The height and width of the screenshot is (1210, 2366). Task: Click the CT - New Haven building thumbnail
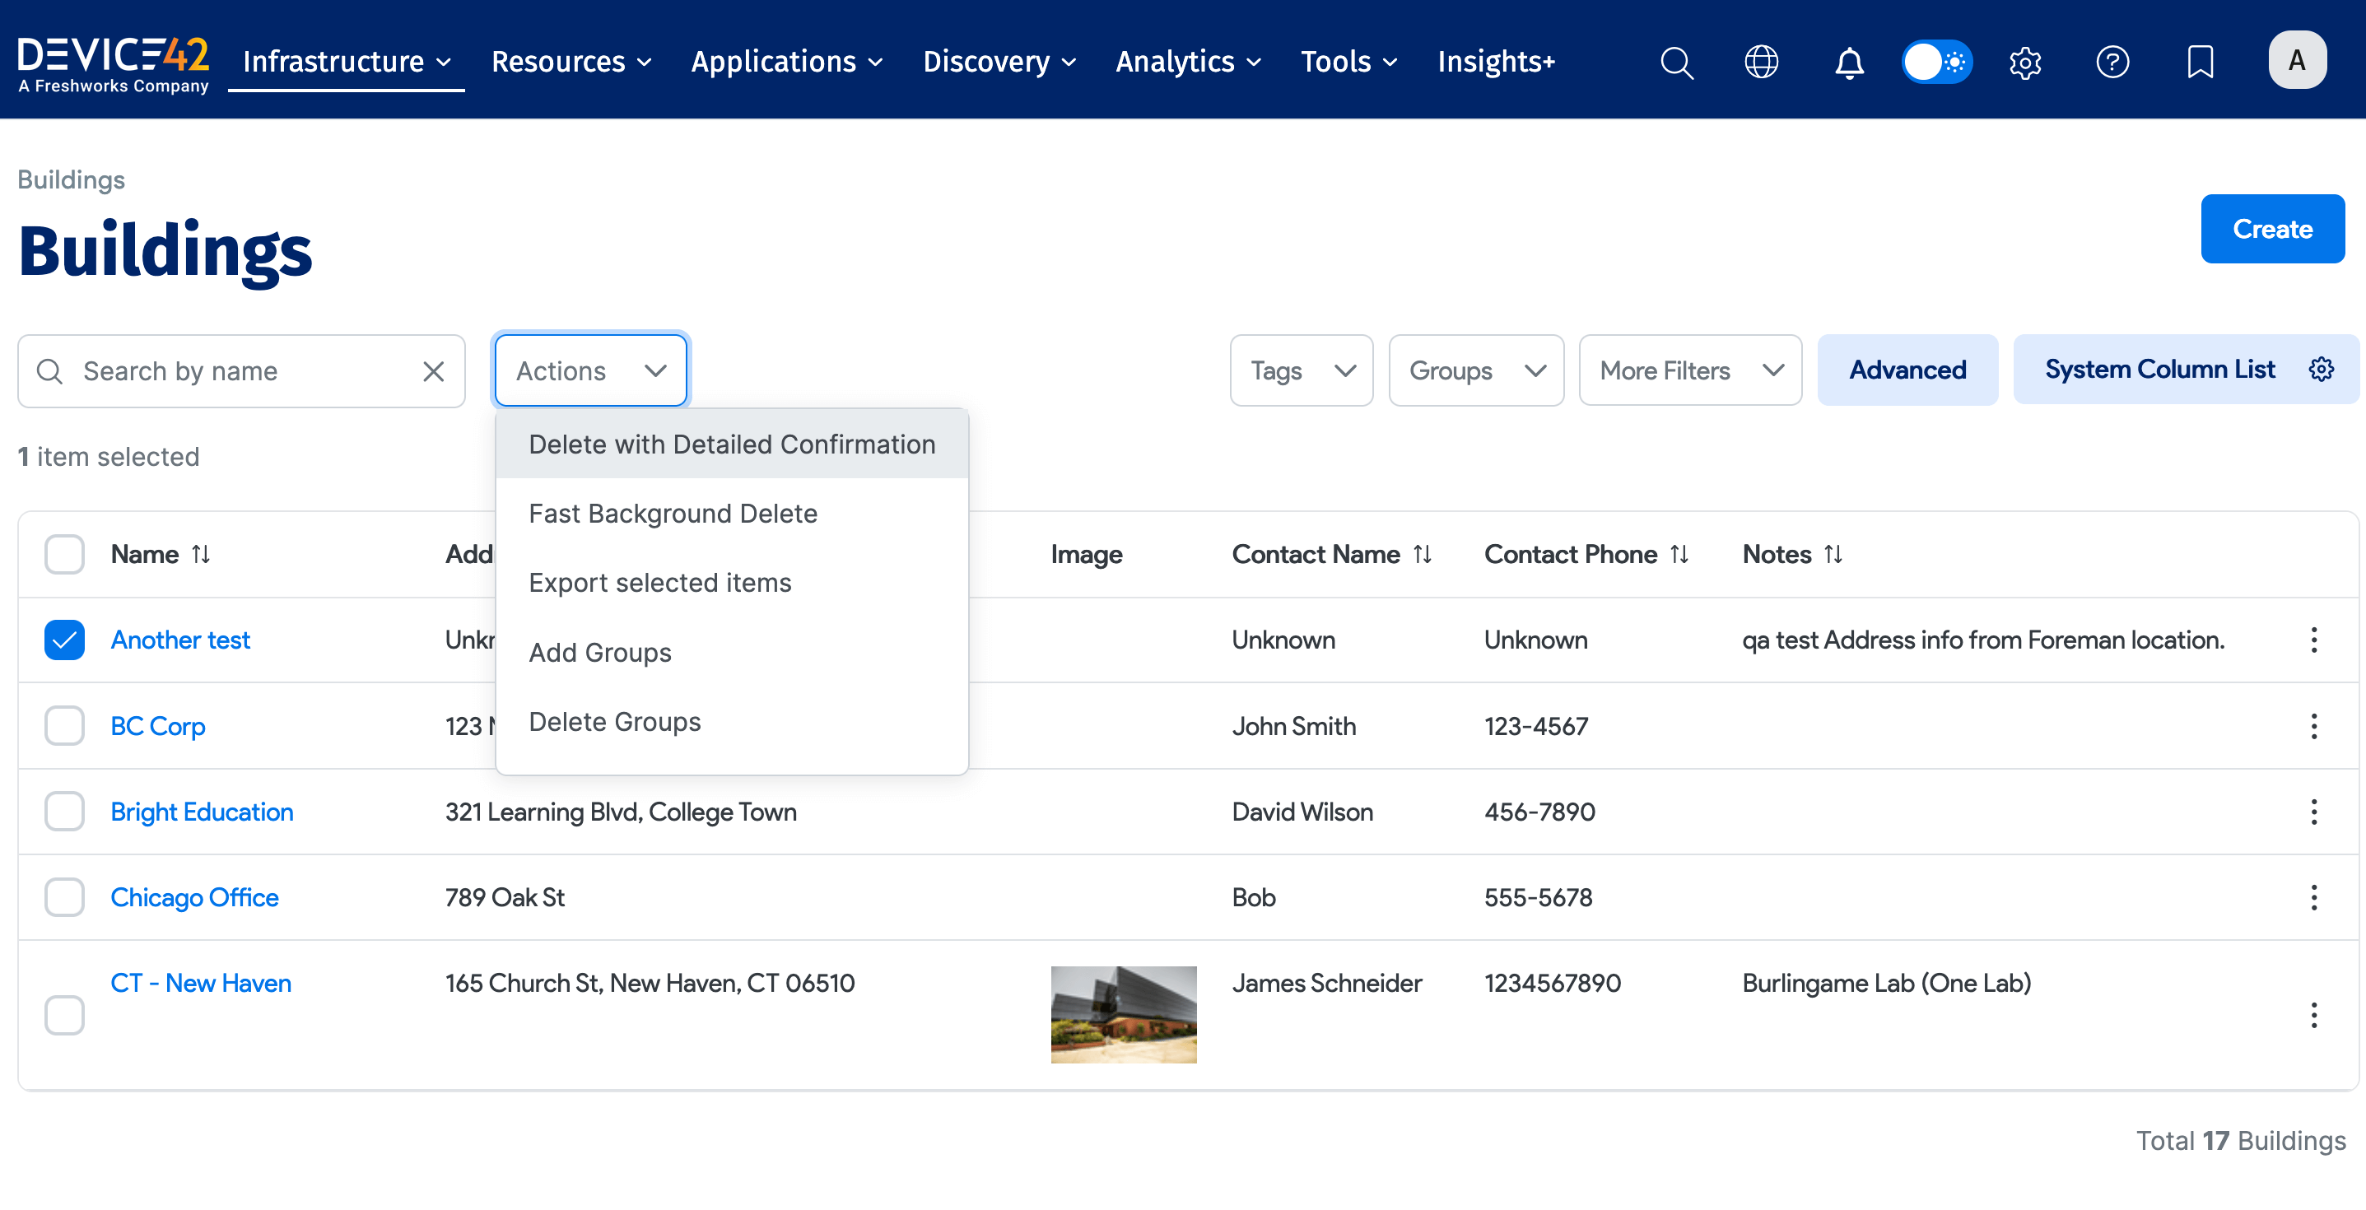tap(1122, 1014)
